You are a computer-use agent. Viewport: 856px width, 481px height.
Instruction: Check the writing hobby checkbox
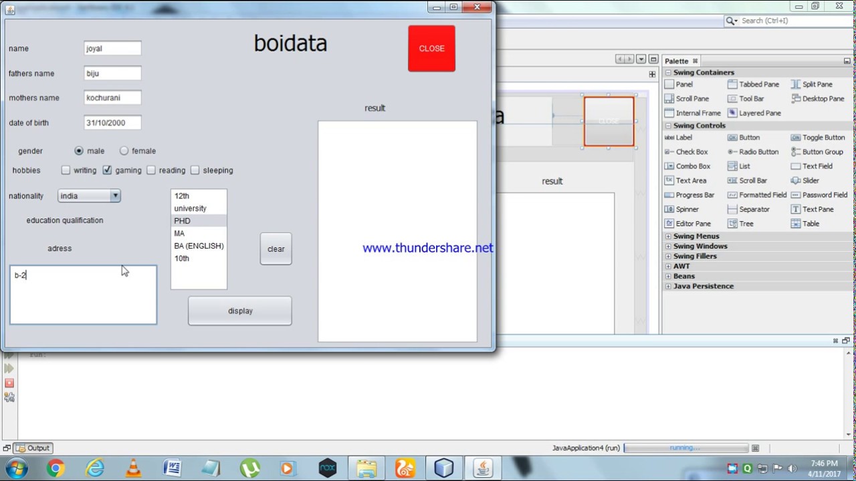pos(66,170)
